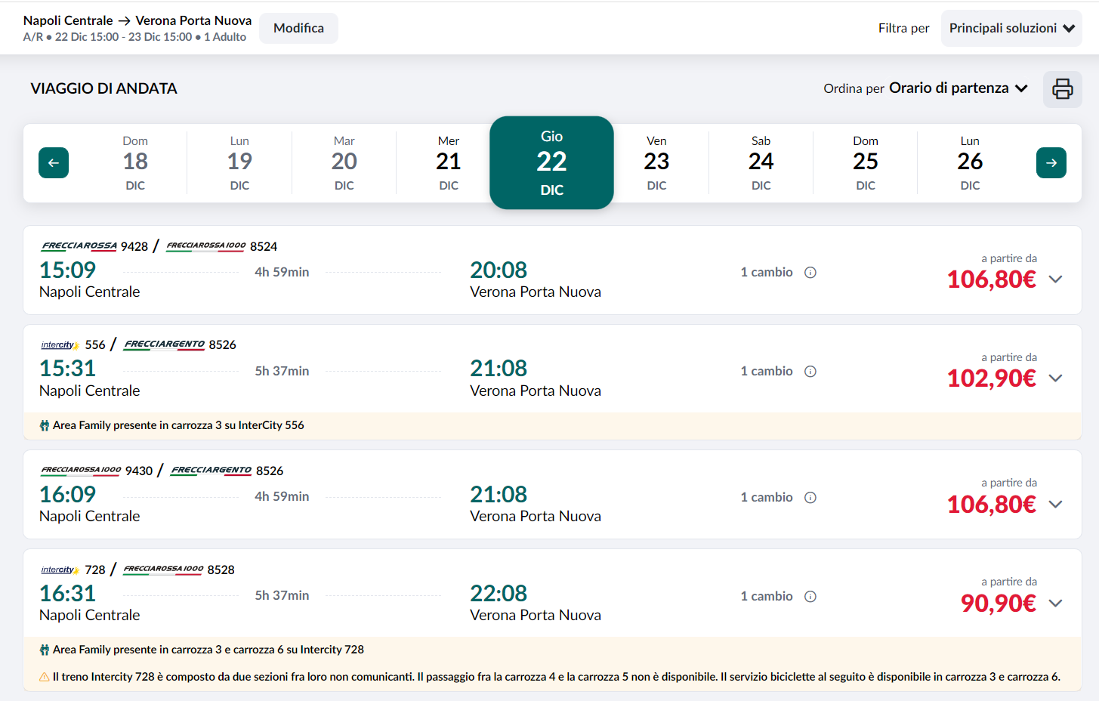Click VIAGGIO DI ANDATA heading
Screen dimensions: 1099x701
tap(104, 89)
